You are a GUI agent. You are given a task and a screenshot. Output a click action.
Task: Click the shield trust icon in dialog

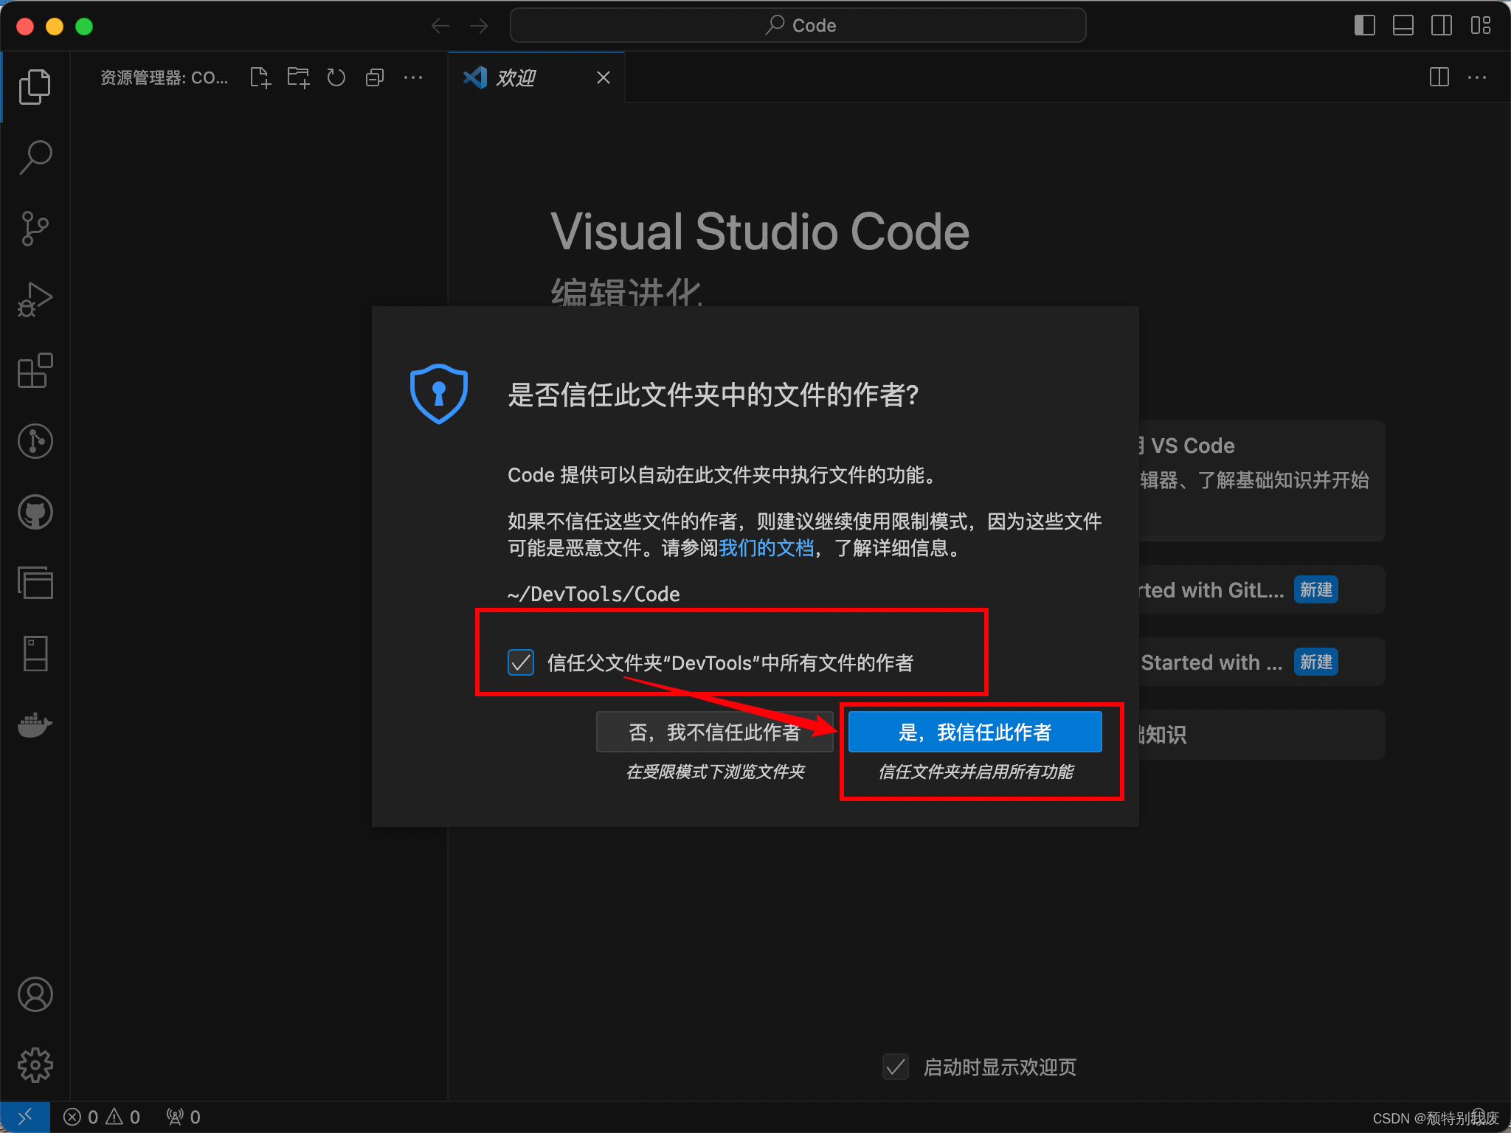click(x=439, y=394)
